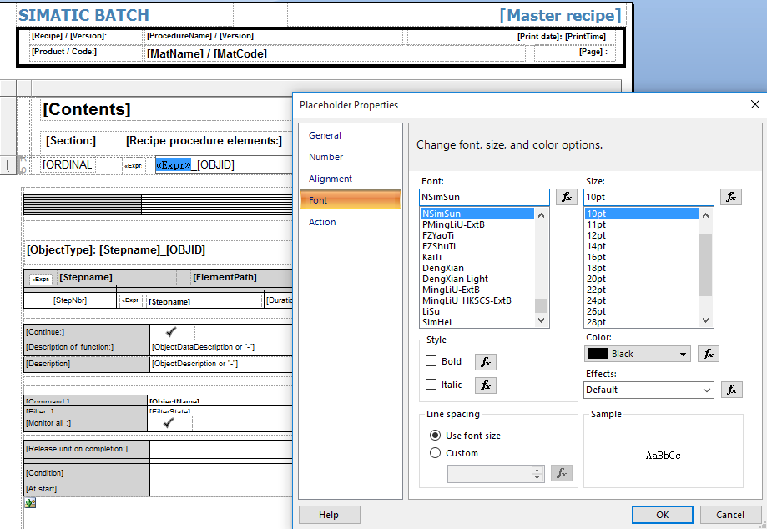Select the Expr placeholder beside StepNbr cell
Image resolution: width=767 pixels, height=529 pixels.
pos(130,300)
